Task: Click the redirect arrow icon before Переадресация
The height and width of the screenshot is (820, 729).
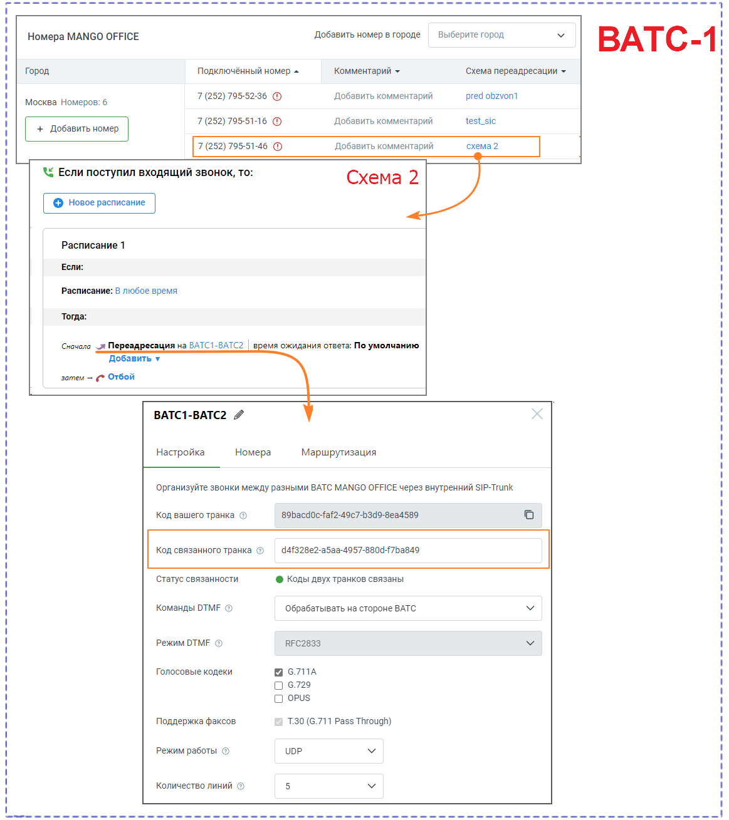Action: [x=100, y=346]
